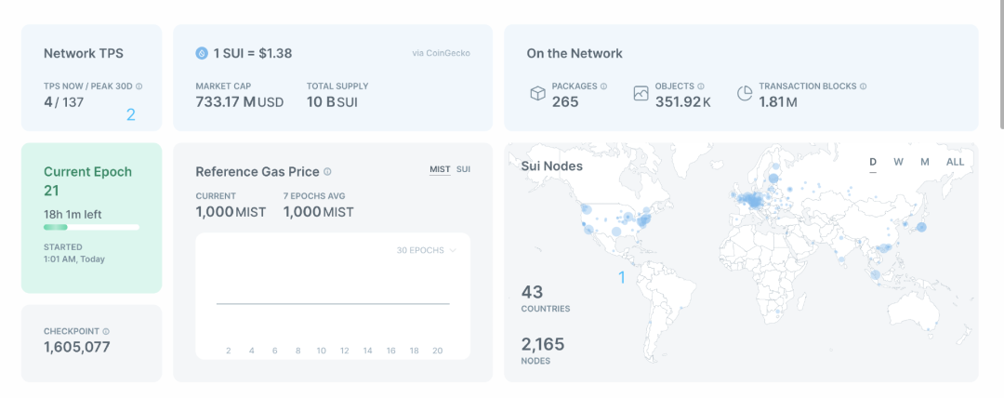
Task: Click the checkpoint number '1,605,077'
Action: tap(77, 348)
